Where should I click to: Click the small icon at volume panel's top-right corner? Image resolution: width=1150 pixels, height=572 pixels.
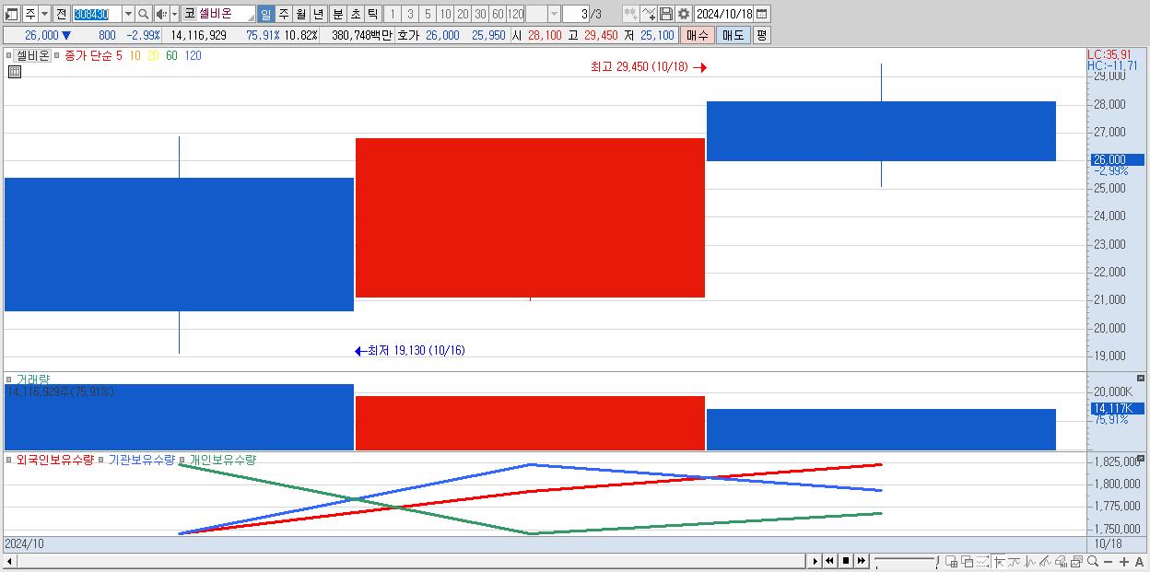(x=1140, y=379)
